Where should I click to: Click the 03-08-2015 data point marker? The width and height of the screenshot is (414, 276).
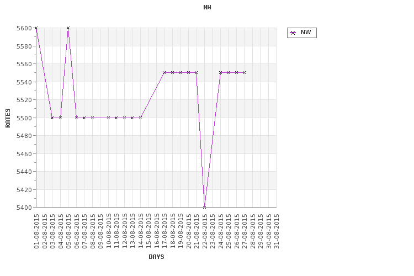[x=52, y=118]
